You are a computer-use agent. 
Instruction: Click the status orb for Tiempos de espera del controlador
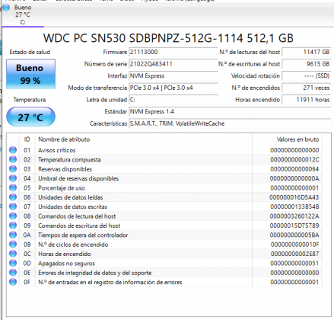pyautogui.click(x=13, y=235)
